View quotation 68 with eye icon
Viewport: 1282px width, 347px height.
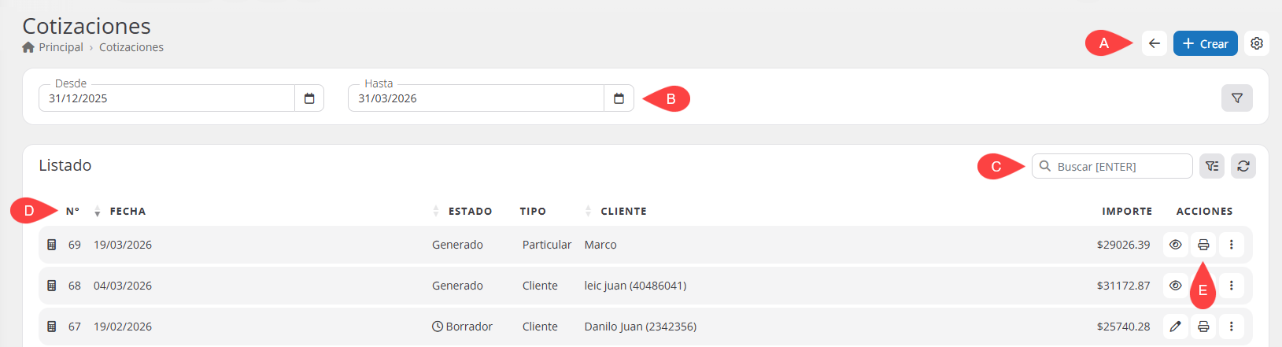pyautogui.click(x=1175, y=286)
